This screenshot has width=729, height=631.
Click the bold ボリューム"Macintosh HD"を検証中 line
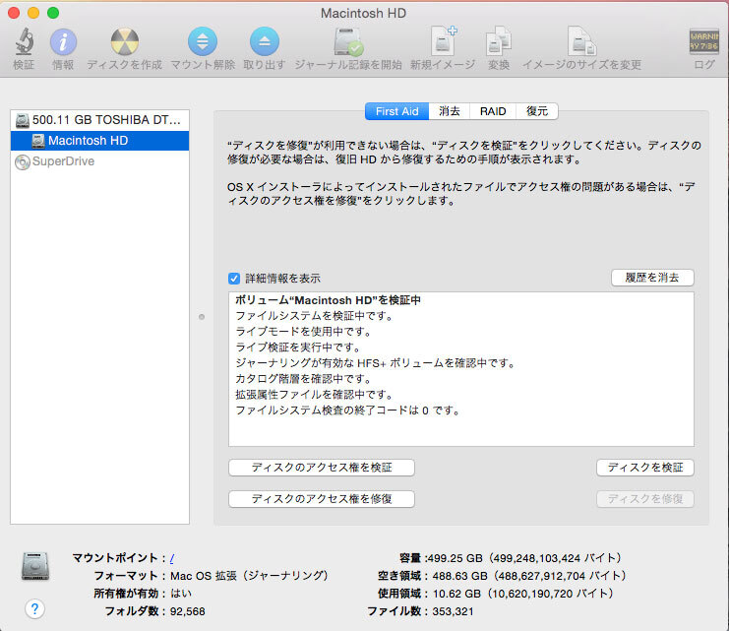coord(328,300)
